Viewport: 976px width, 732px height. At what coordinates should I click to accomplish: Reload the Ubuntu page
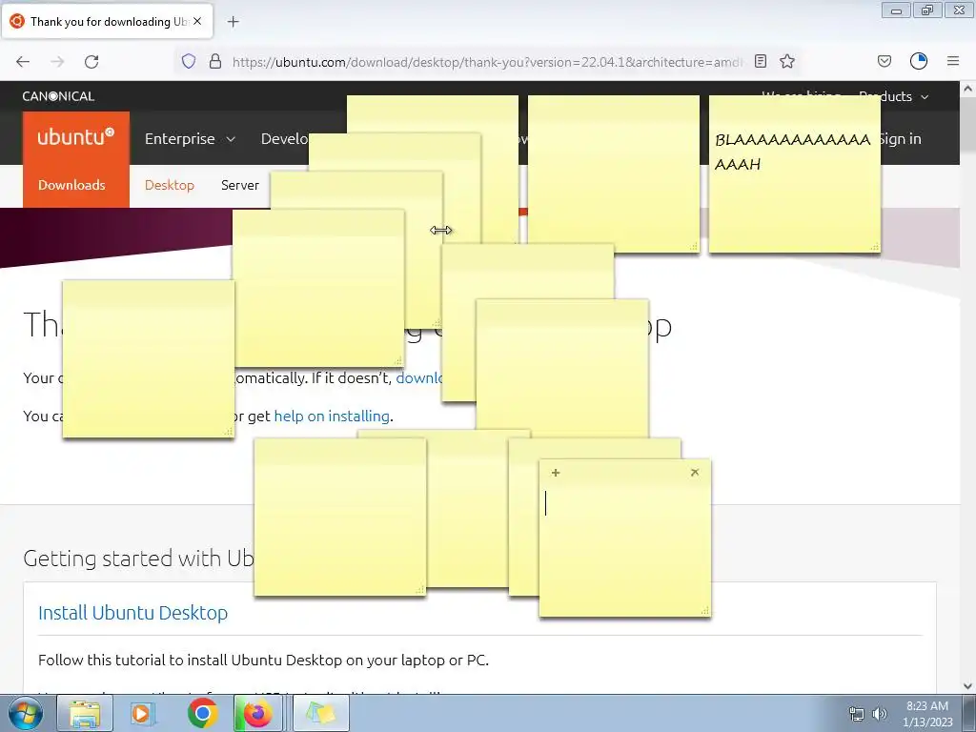[91, 62]
